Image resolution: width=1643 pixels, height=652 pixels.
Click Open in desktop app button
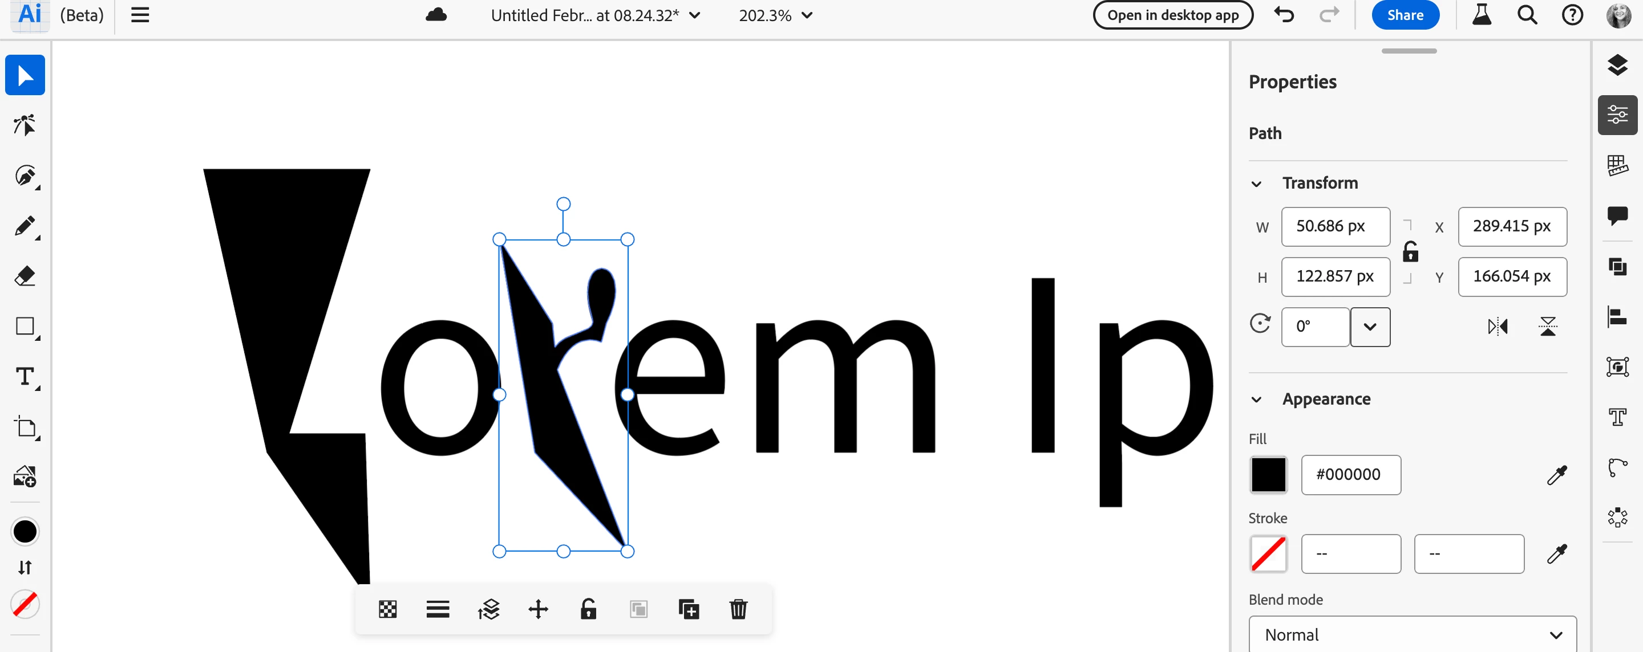pos(1172,15)
